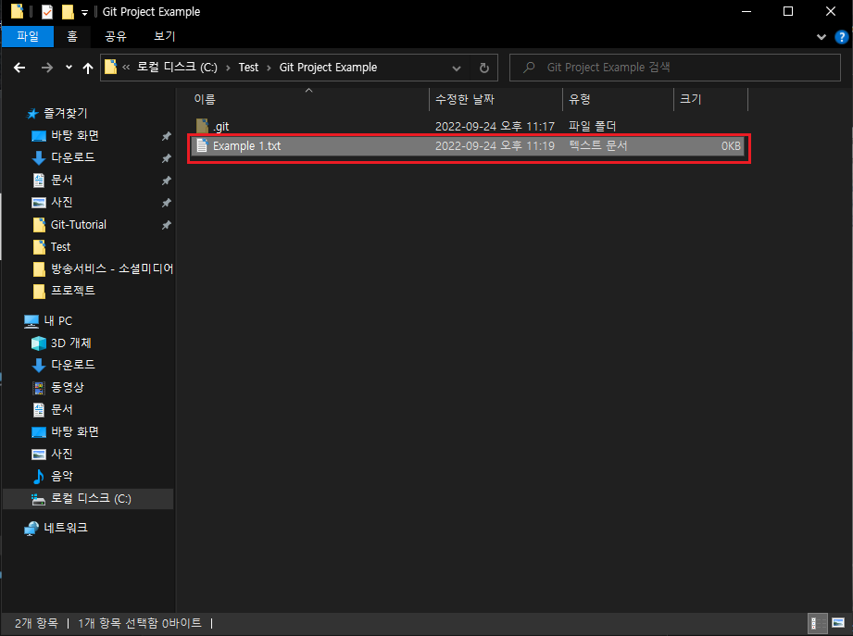Screen dimensions: 853x636
Task: Click the 2개 항목 status text
Action: point(36,623)
